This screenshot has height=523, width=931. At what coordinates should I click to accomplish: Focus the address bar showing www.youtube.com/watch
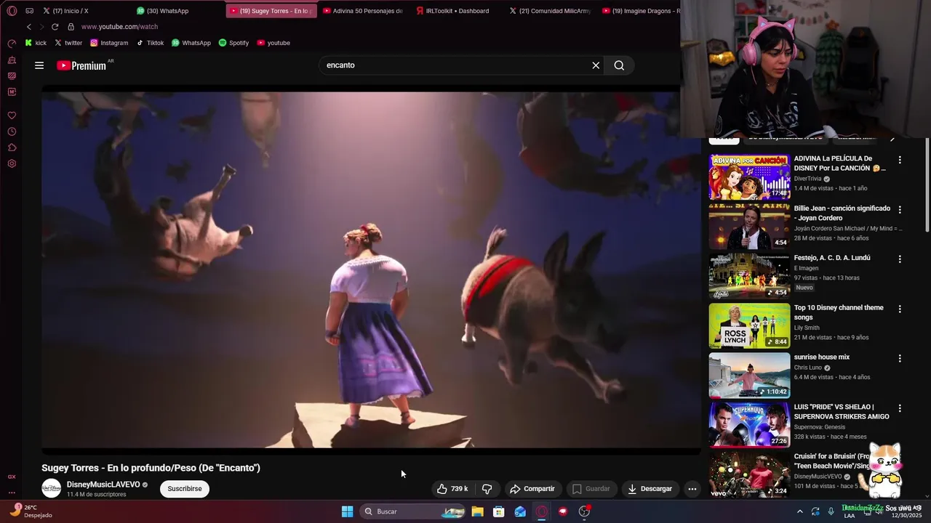[119, 27]
